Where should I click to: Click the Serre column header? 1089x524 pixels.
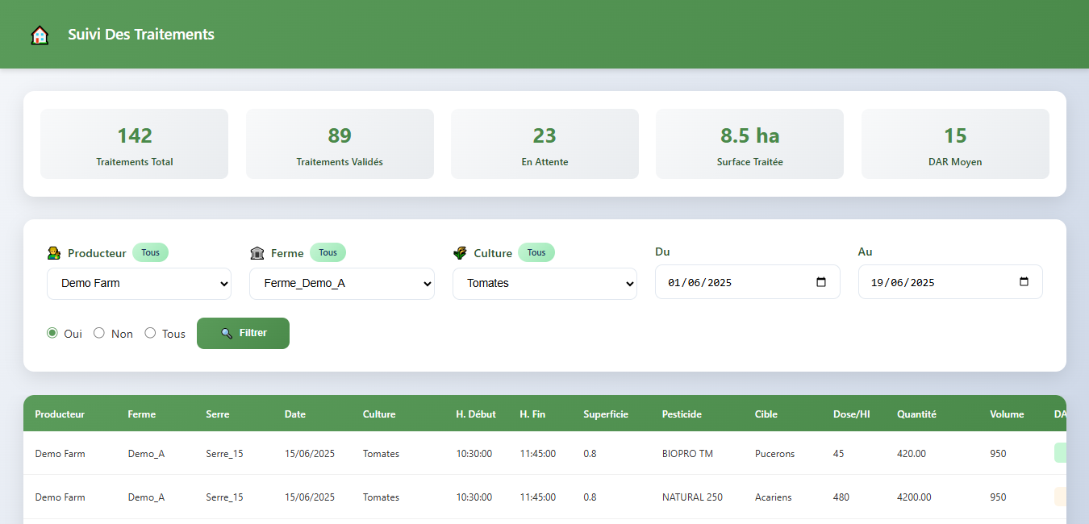218,414
